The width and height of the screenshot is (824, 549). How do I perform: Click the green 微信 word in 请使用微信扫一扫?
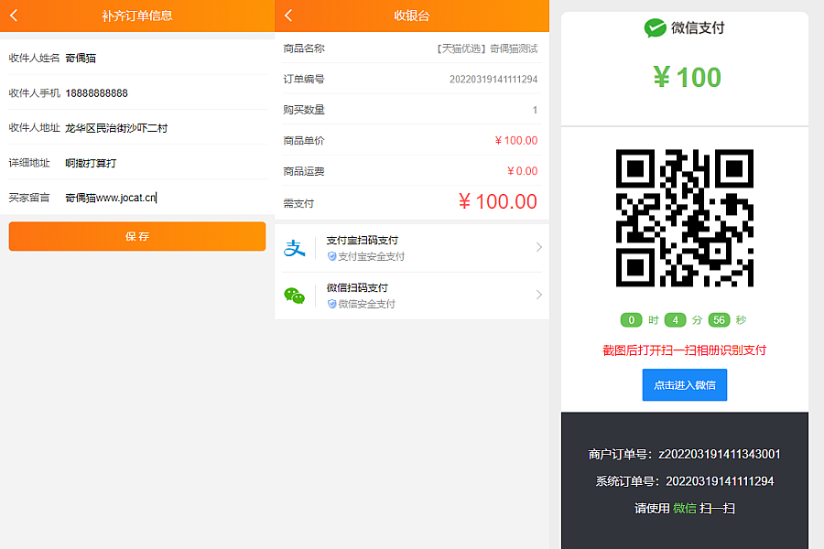coord(685,509)
